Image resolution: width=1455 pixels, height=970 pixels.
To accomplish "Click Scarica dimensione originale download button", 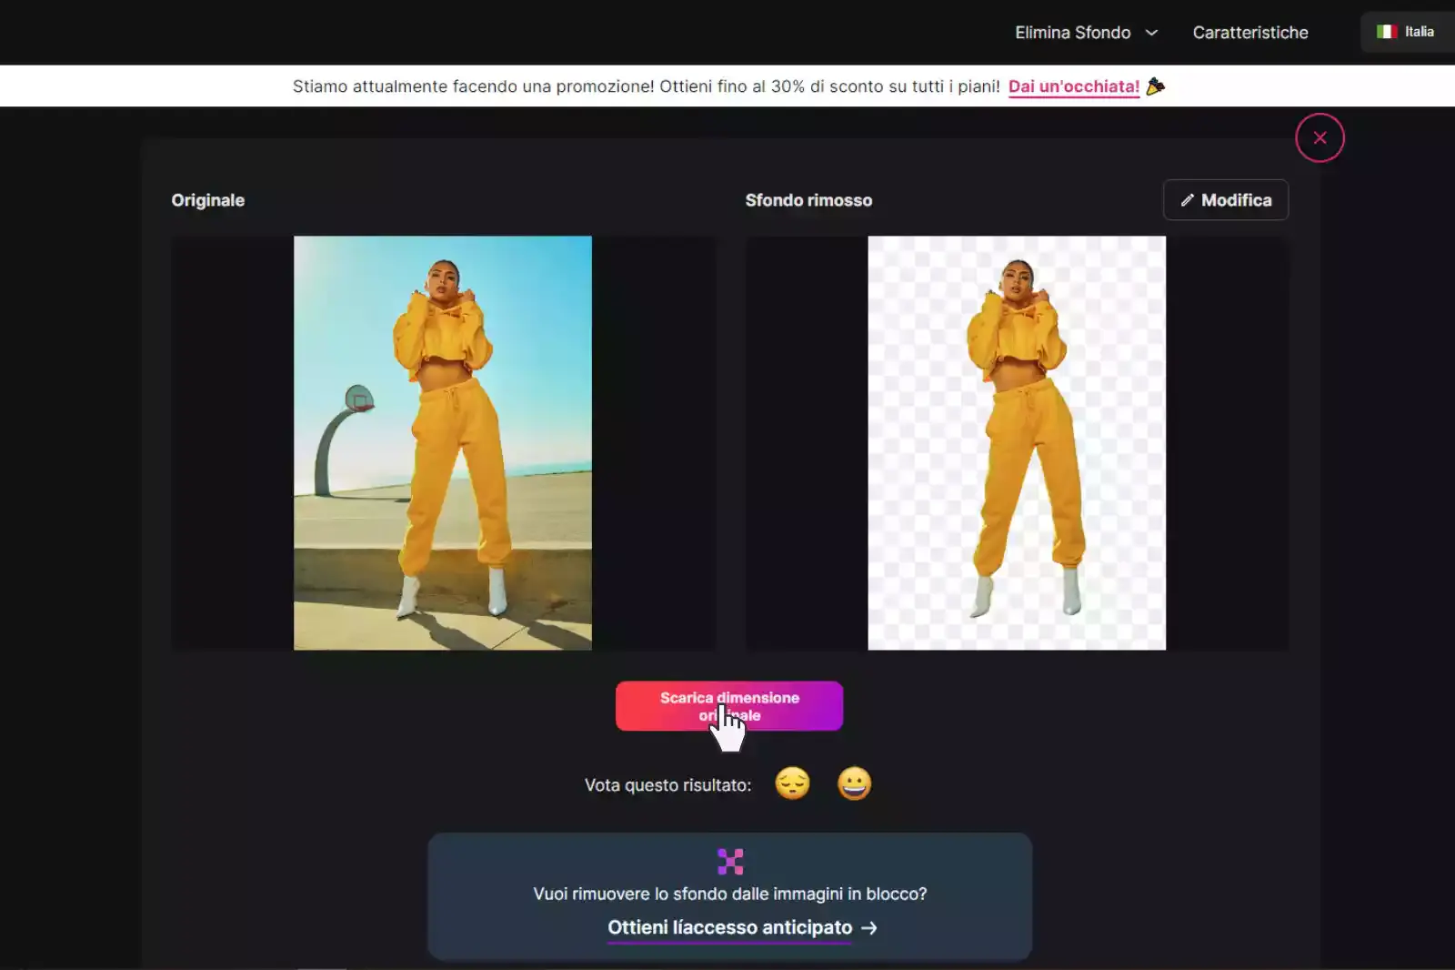I will click(x=729, y=706).
